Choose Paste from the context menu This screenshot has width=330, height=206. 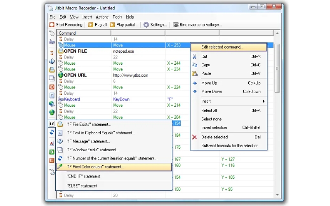[x=229, y=74]
